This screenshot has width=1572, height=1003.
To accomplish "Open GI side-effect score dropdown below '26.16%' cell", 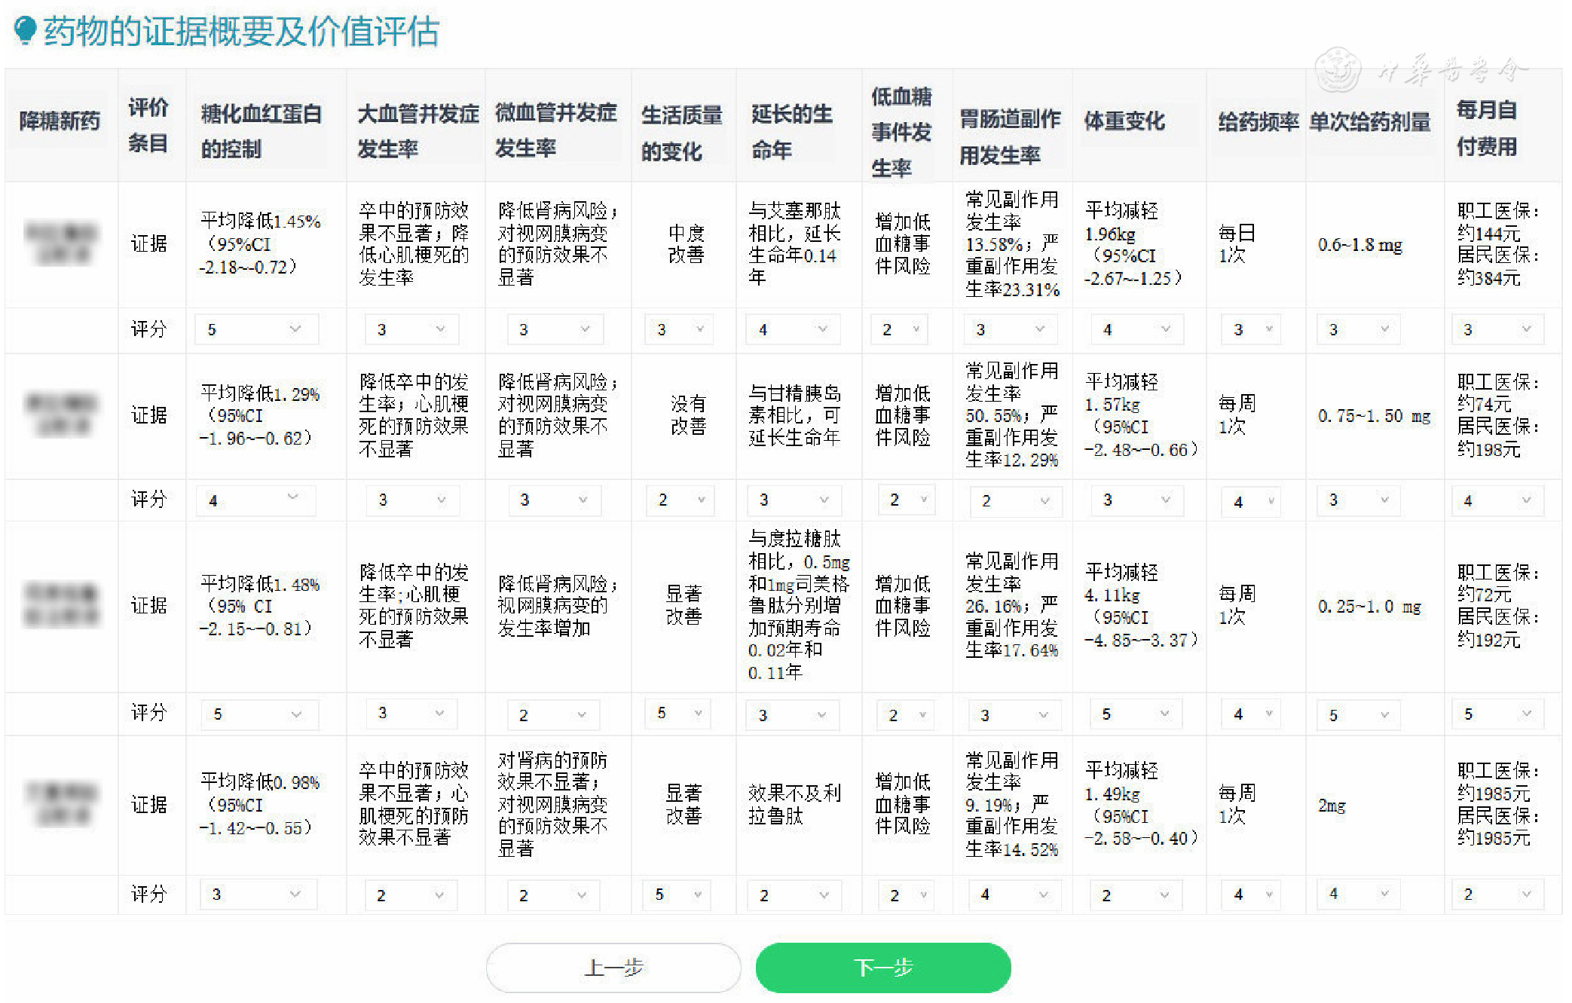I will (x=1014, y=714).
